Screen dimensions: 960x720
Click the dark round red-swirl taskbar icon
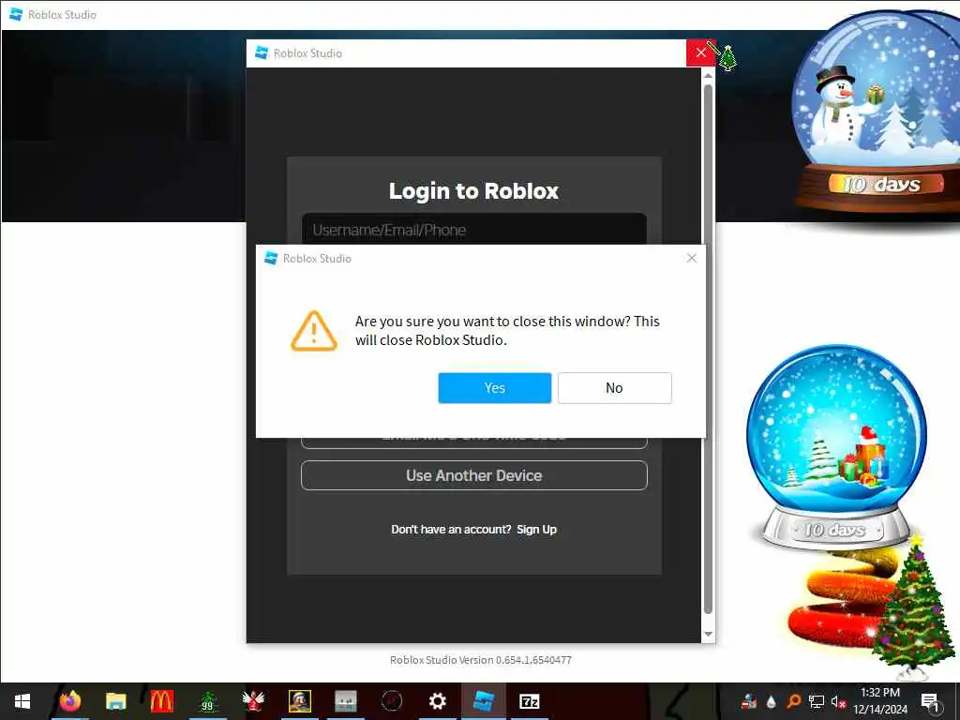tap(391, 701)
